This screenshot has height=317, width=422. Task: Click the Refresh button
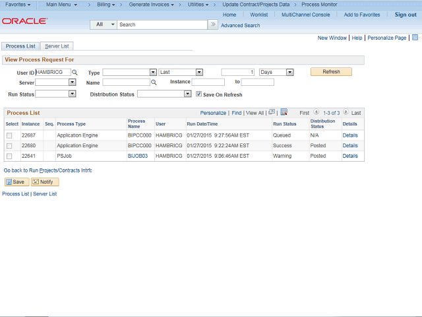(x=331, y=72)
